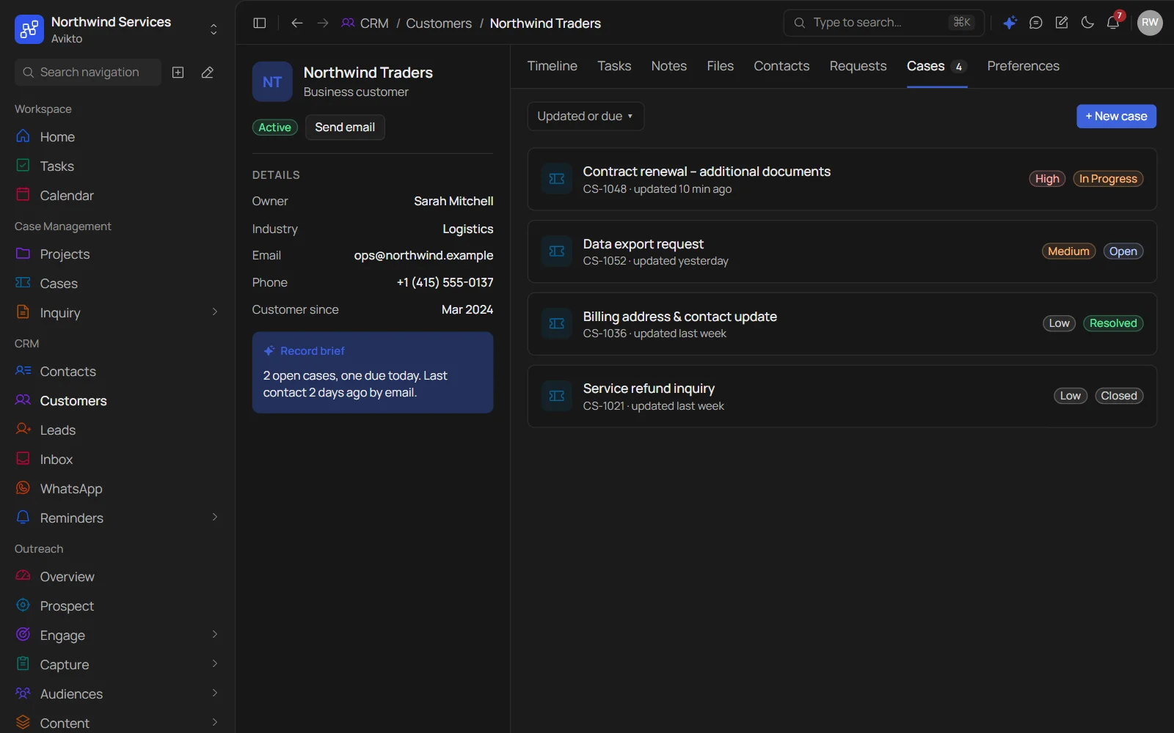This screenshot has height=733, width=1174.
Task: Open the Data export request case
Action: (842, 251)
